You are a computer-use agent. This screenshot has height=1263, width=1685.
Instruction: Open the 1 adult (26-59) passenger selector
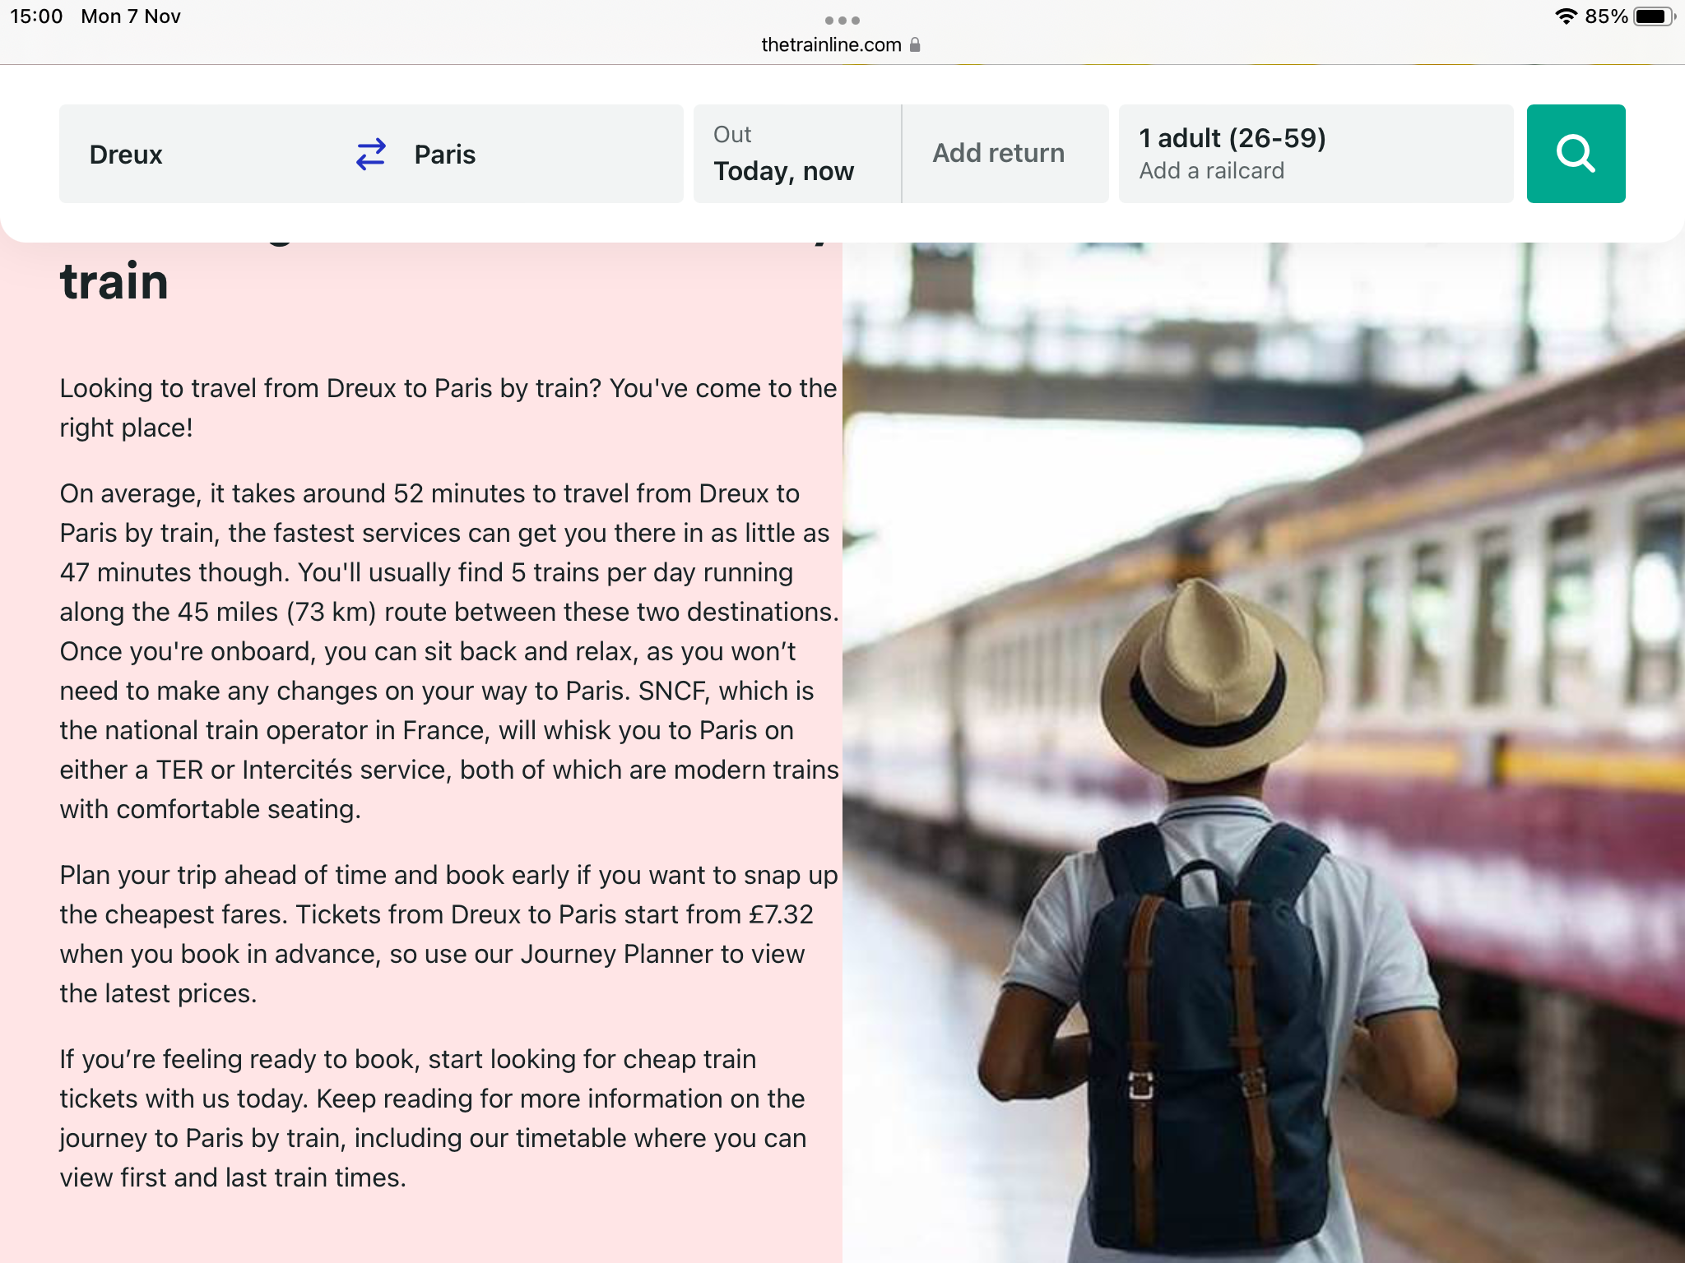point(1232,138)
